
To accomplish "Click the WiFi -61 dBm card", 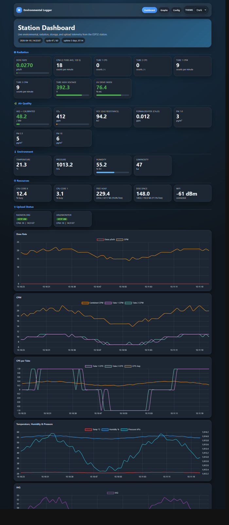I will [x=192, y=193].
